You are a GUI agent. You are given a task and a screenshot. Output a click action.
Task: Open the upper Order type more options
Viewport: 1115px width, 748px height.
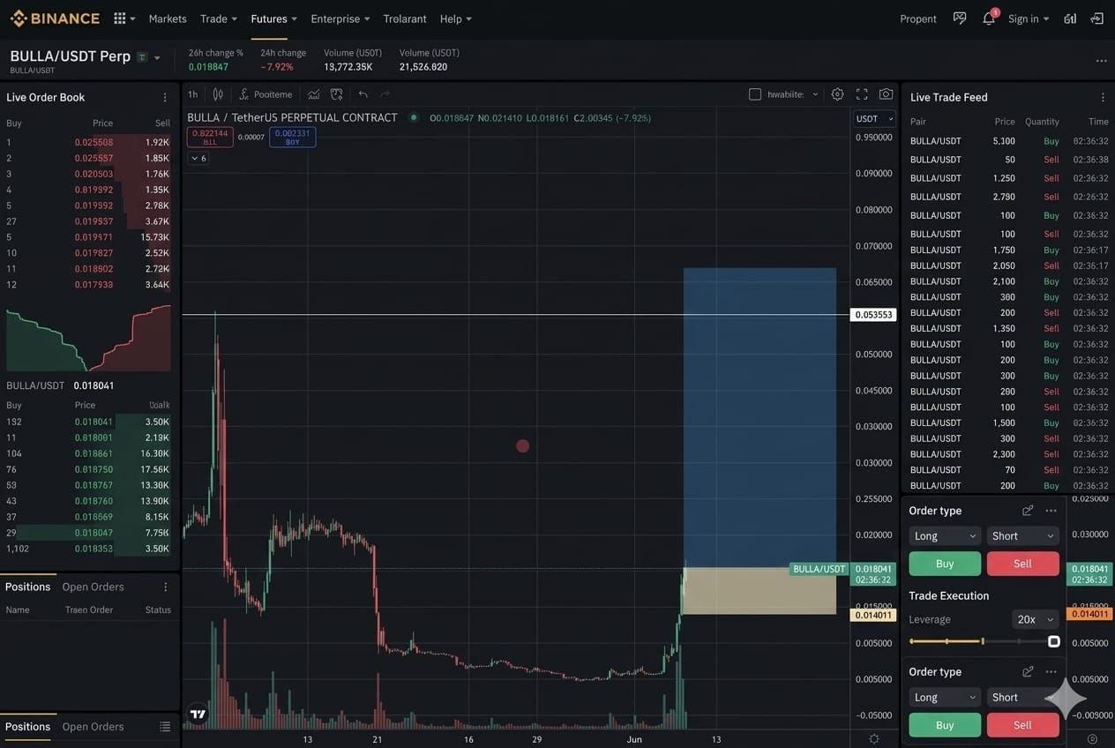[x=1051, y=511]
